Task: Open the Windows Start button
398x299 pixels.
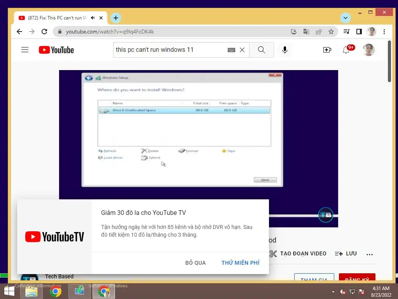Action: pos(9,291)
